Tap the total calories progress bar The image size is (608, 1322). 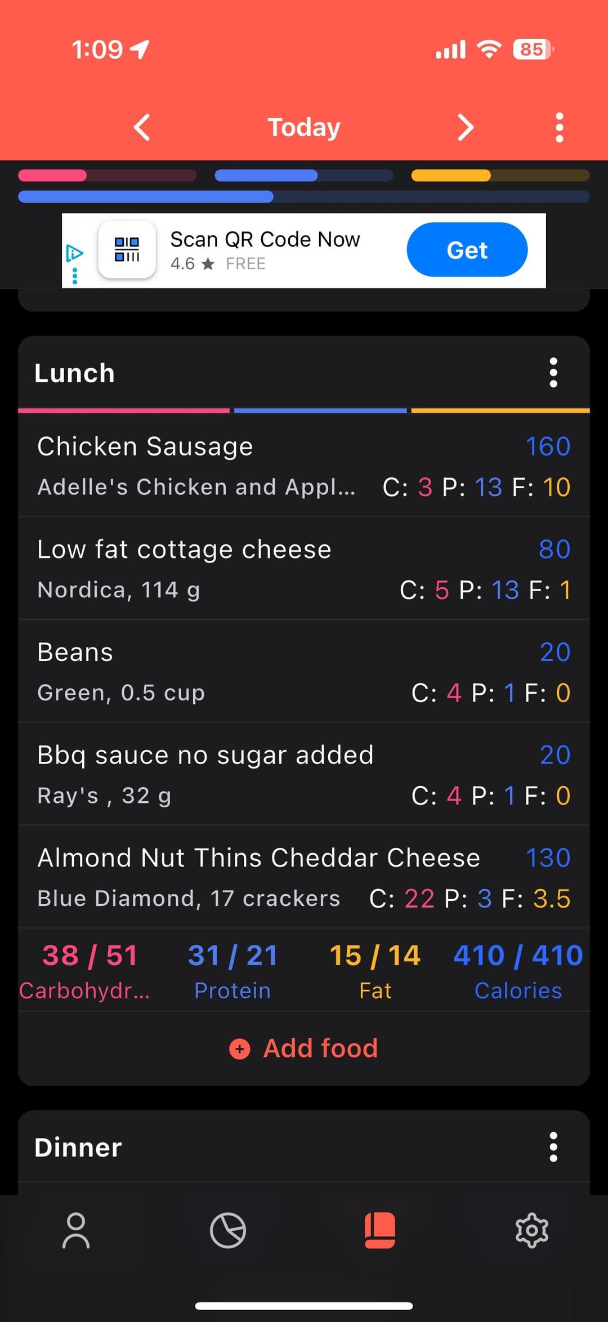pos(304,196)
